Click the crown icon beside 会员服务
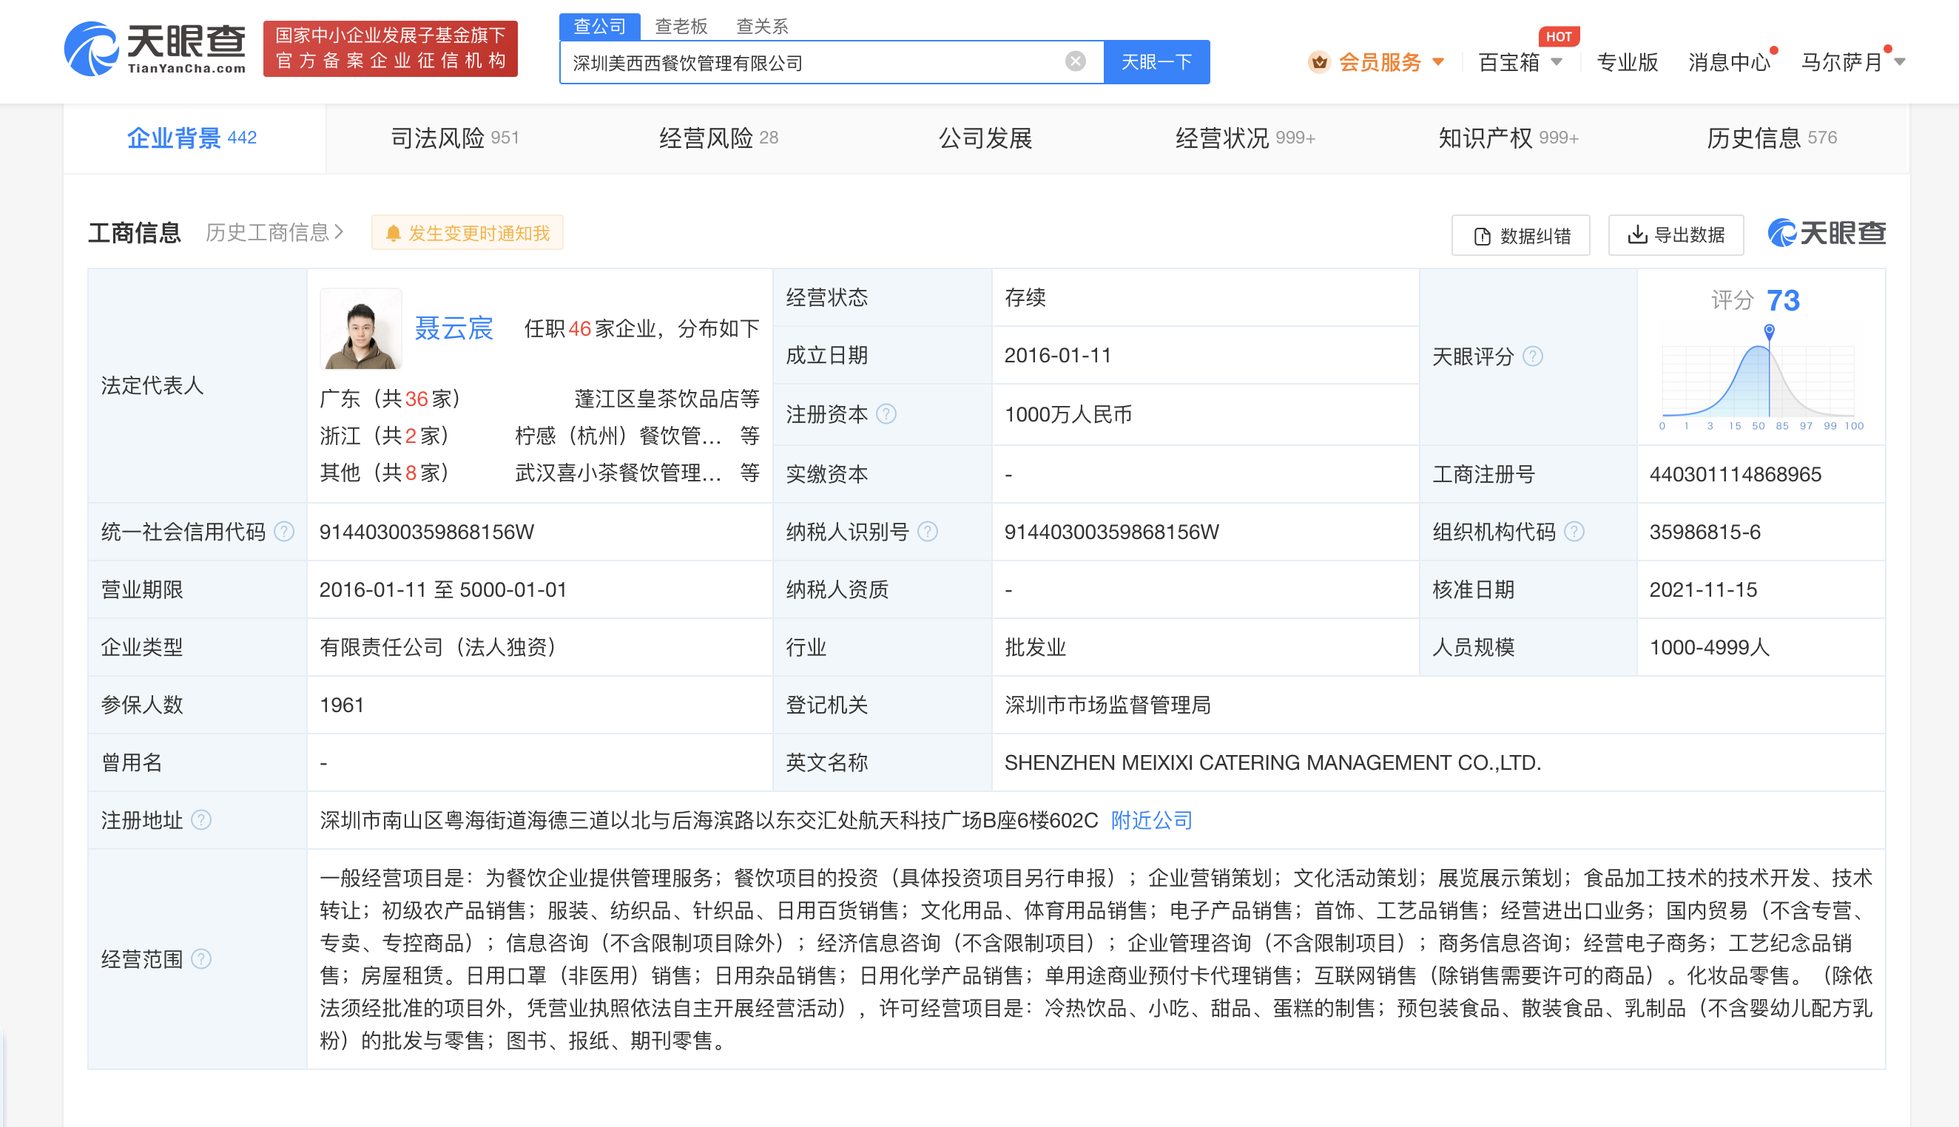The image size is (1959, 1127). [x=1318, y=62]
